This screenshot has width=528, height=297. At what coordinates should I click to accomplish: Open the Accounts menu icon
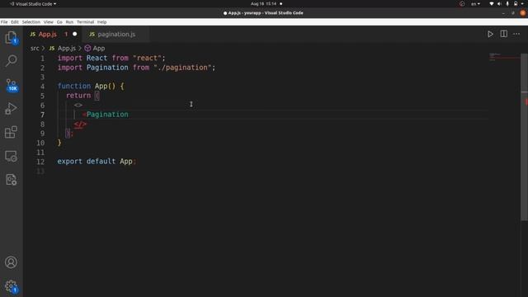[11, 262]
